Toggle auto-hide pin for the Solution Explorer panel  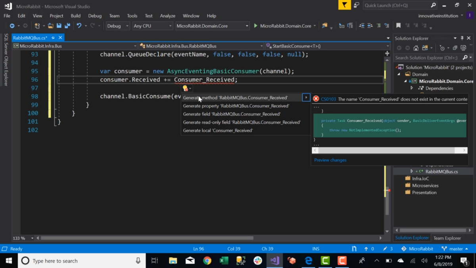click(x=462, y=38)
